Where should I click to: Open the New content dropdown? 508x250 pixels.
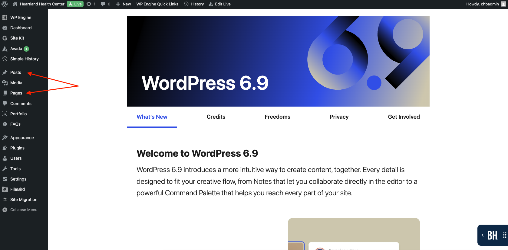[x=124, y=4]
